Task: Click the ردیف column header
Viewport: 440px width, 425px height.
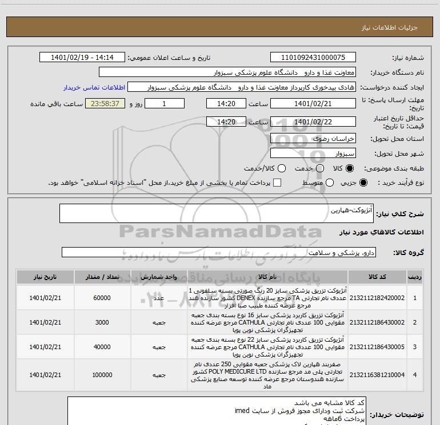Action: click(415, 277)
